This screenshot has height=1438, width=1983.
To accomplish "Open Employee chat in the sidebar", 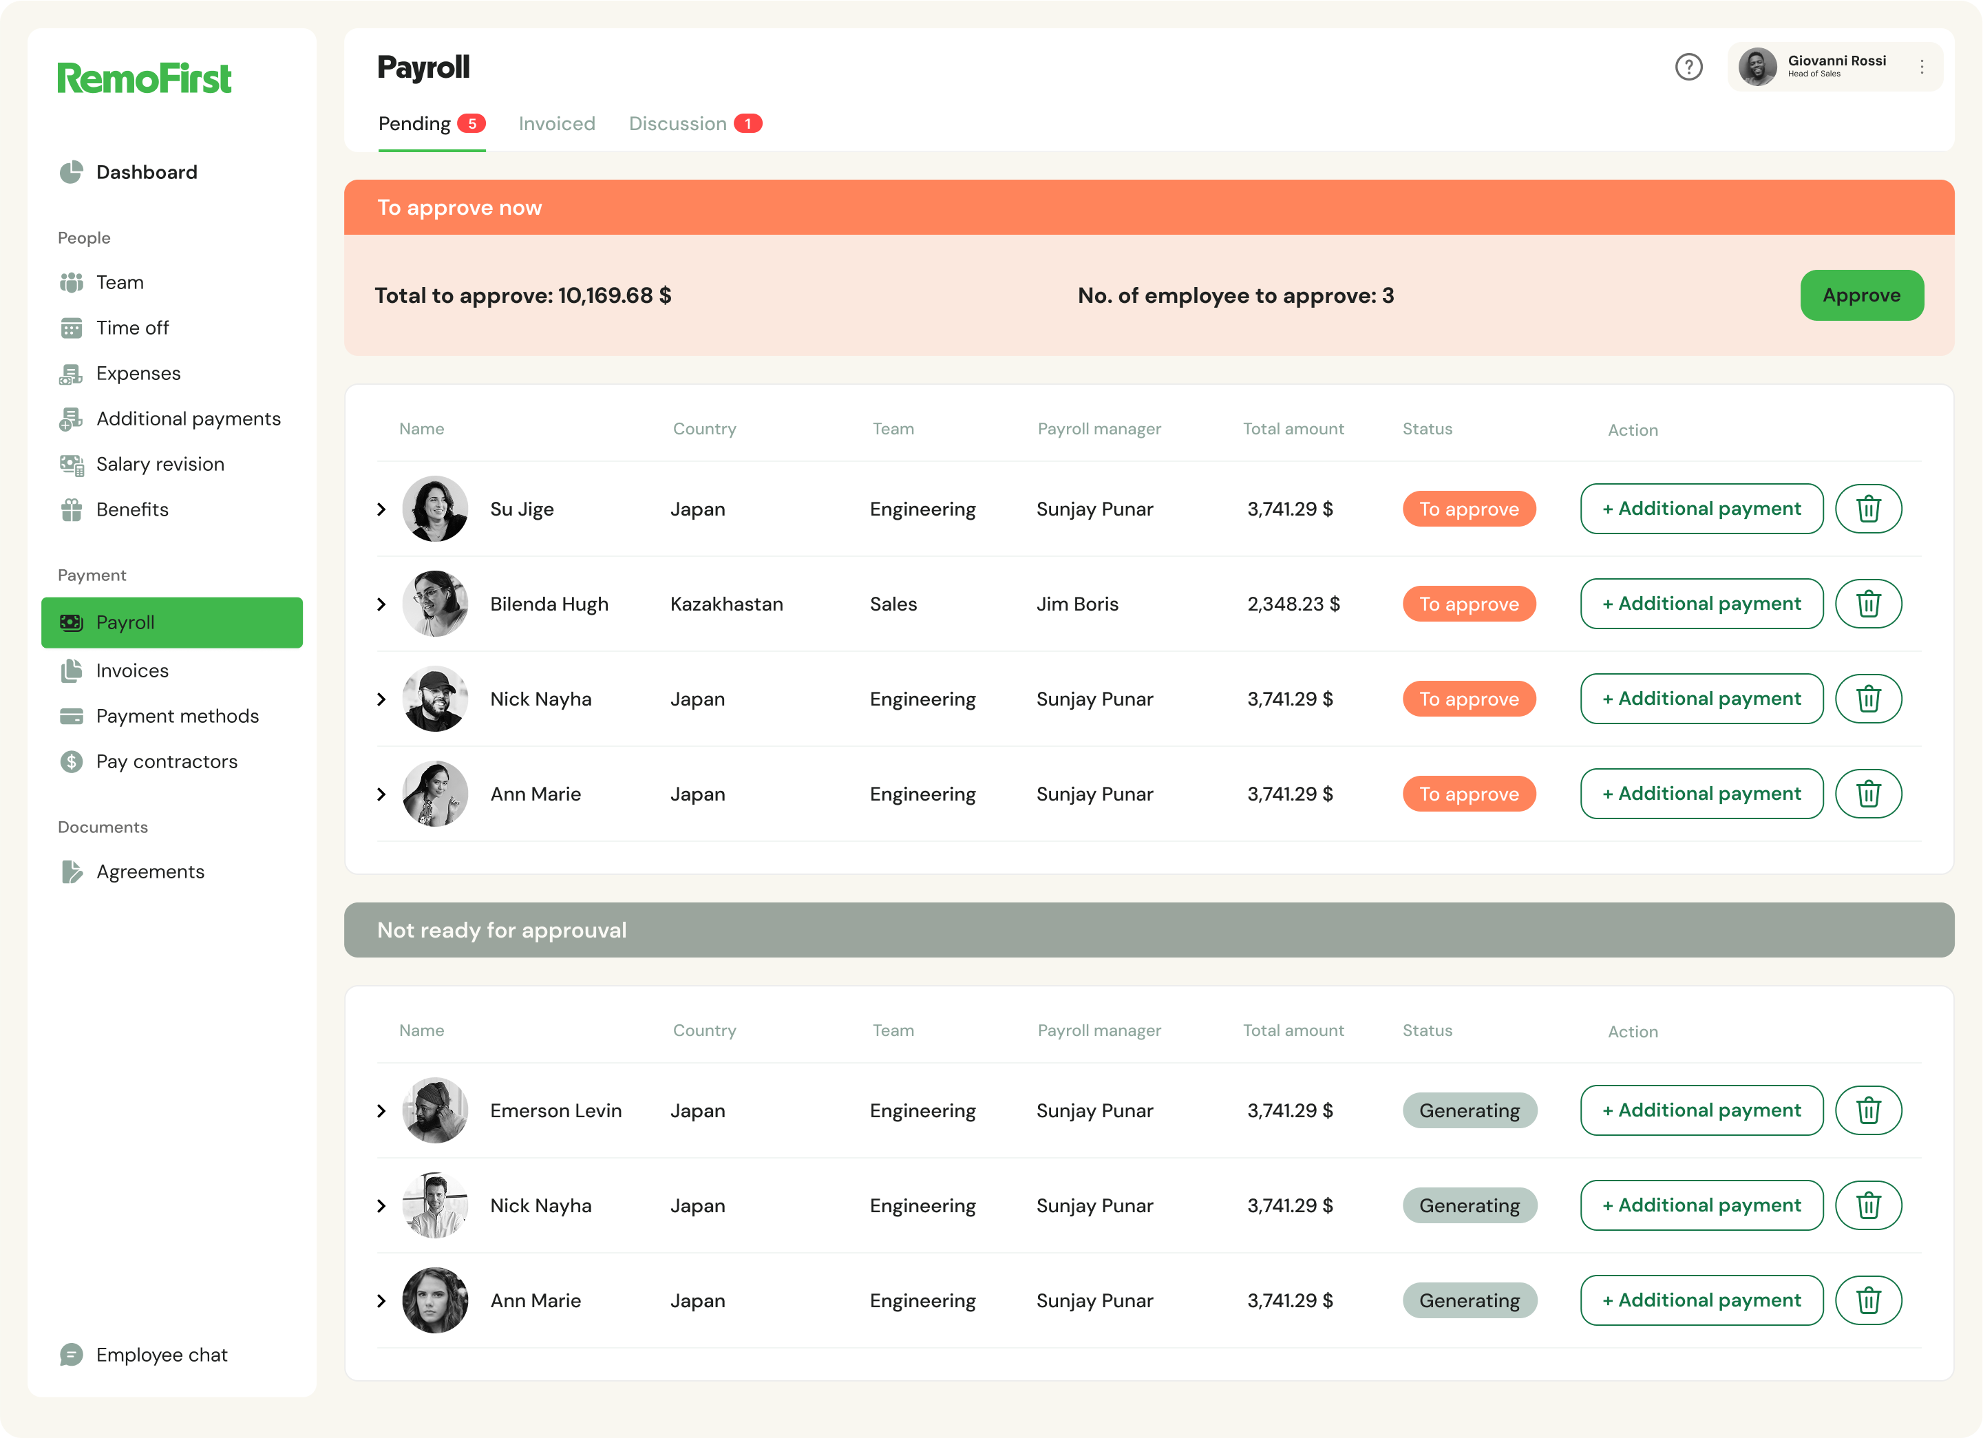I will tap(161, 1354).
